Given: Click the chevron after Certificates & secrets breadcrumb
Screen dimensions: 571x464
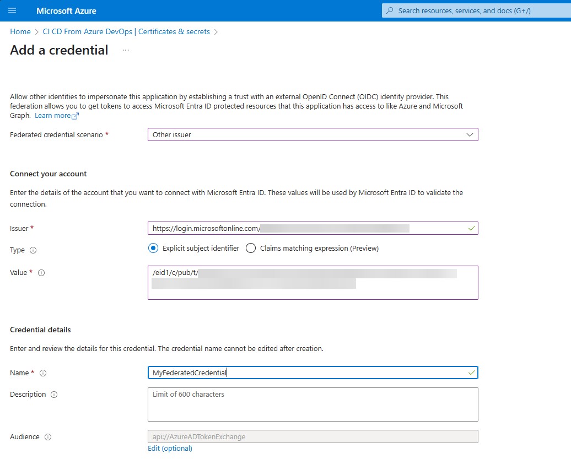Looking at the screenshot, I should click(216, 32).
